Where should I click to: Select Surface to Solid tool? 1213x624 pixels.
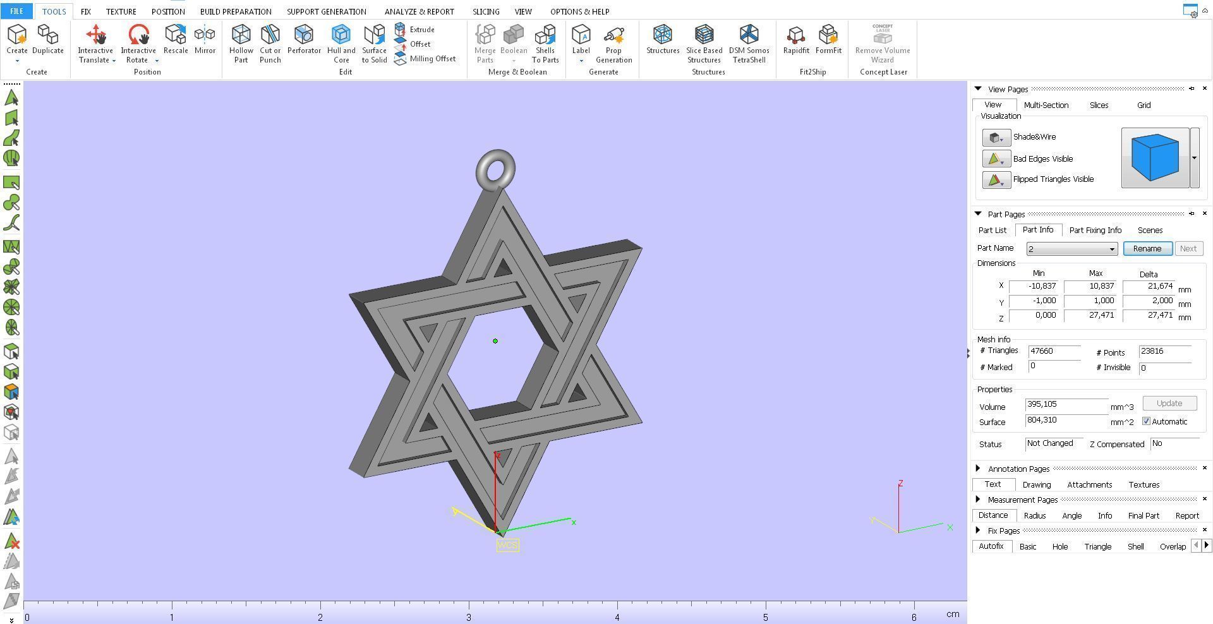tap(374, 43)
